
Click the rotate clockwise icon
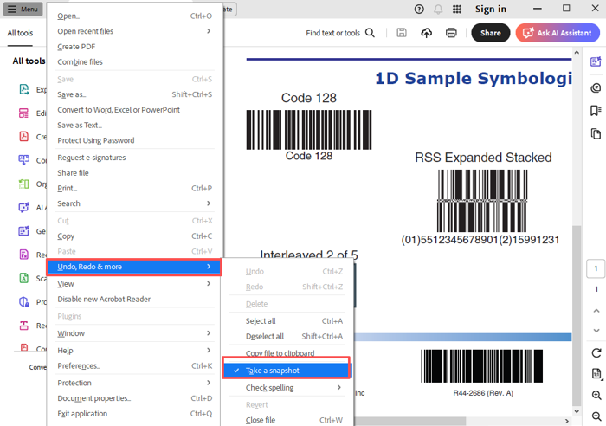[596, 353]
